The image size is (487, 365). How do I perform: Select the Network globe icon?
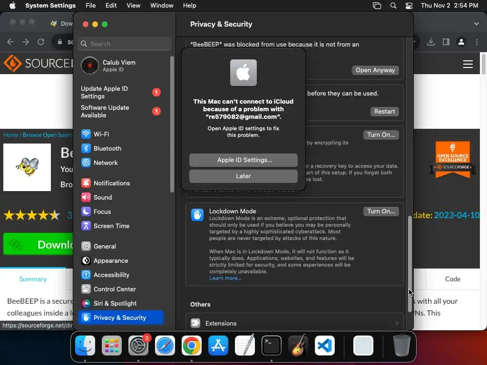[x=86, y=163]
